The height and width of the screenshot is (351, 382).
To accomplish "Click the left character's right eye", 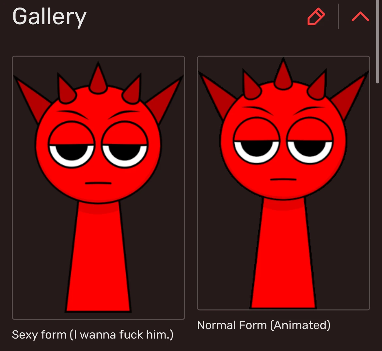I will point(124,145).
